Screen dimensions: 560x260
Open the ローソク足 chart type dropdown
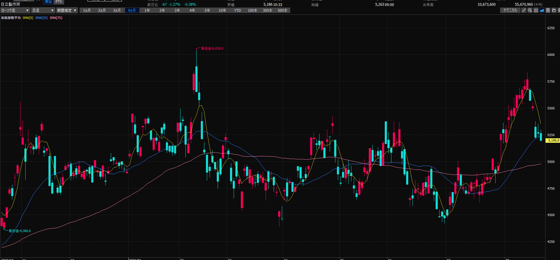(x=15, y=10)
